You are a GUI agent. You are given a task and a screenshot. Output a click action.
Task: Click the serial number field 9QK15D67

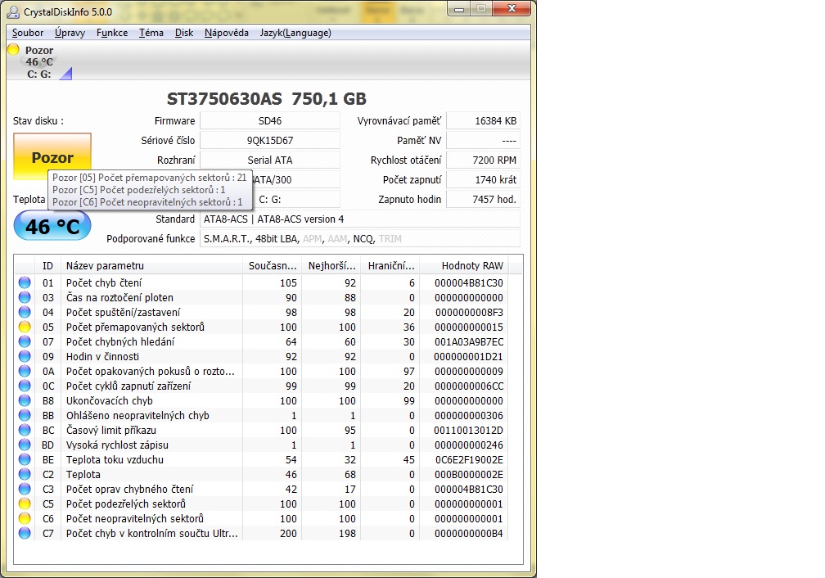[270, 140]
